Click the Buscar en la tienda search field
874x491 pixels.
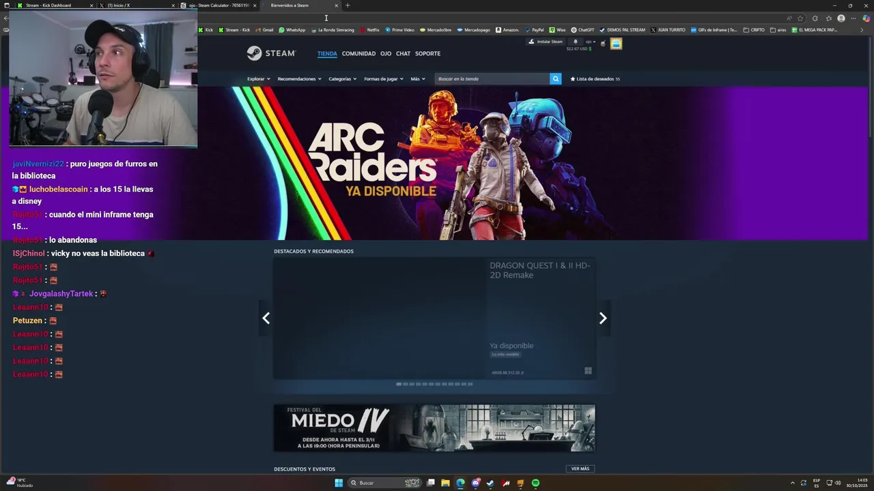pos(492,78)
